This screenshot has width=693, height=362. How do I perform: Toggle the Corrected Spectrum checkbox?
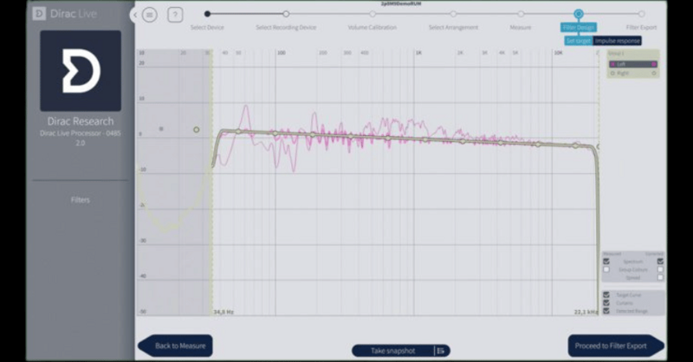(660, 262)
